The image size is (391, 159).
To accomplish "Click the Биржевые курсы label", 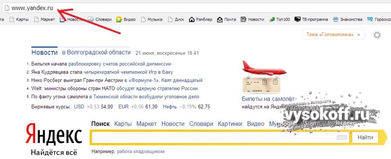I will coord(51,107).
